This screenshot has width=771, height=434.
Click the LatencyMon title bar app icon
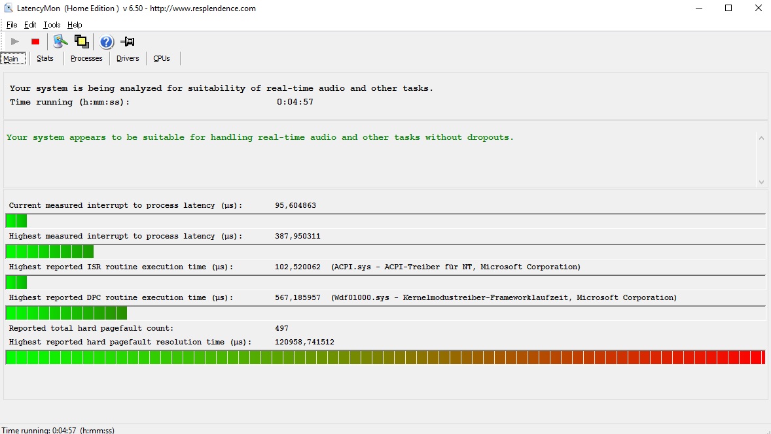(9, 8)
